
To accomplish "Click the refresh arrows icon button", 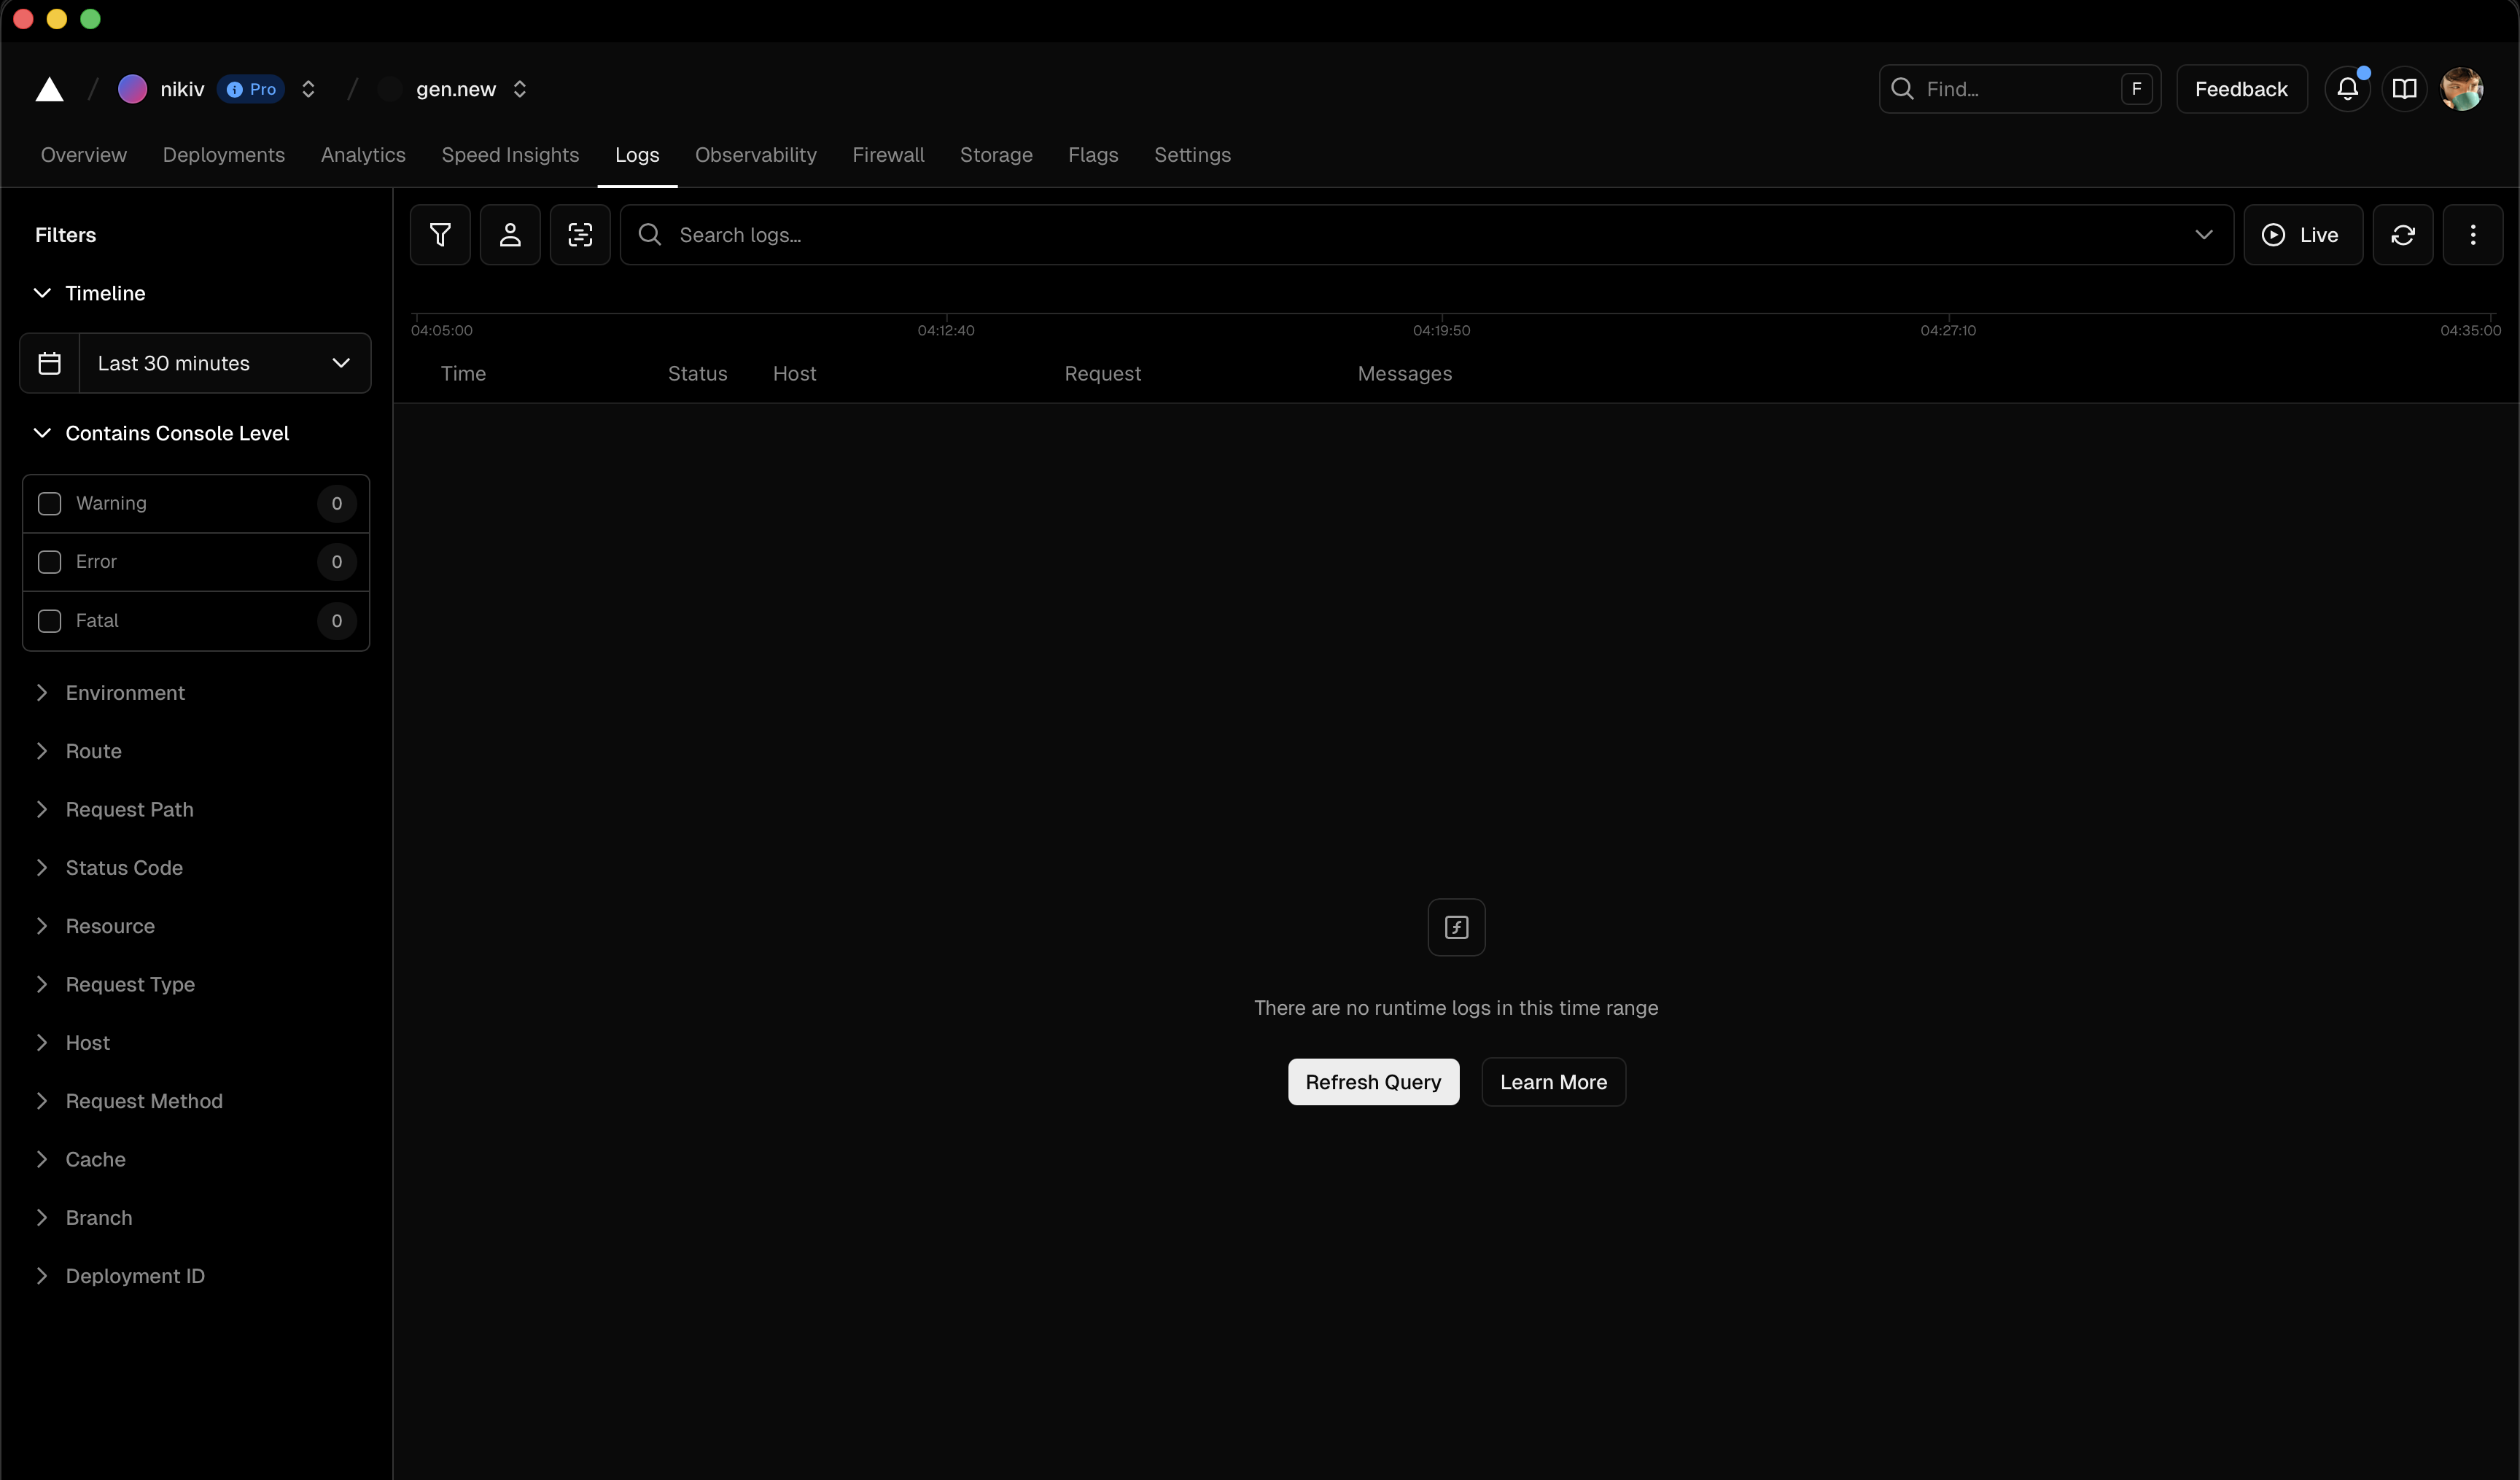I will [x=2403, y=235].
